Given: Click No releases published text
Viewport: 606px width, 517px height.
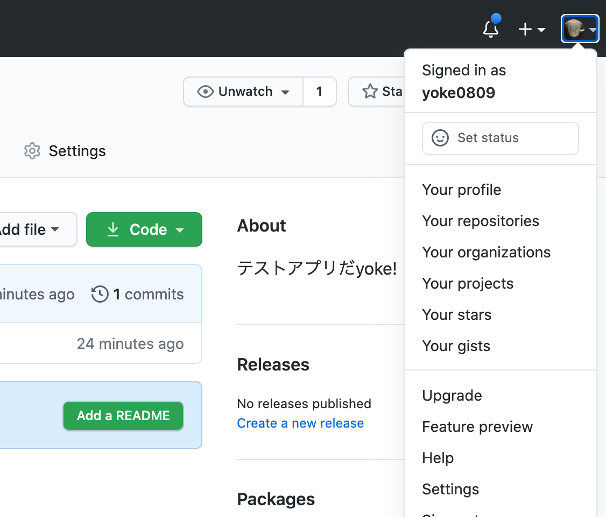Looking at the screenshot, I should pos(304,404).
